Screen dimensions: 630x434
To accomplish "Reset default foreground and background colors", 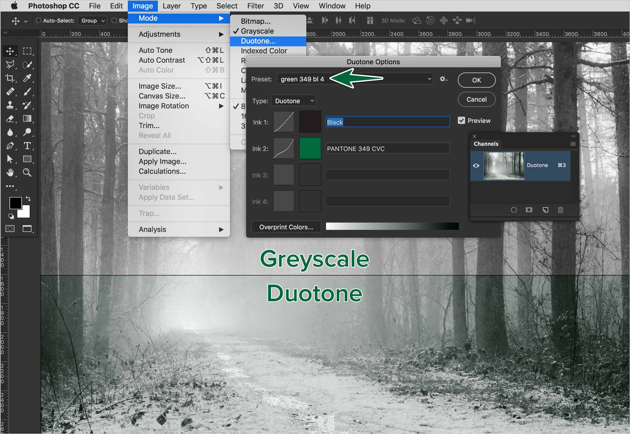I will (x=11, y=216).
